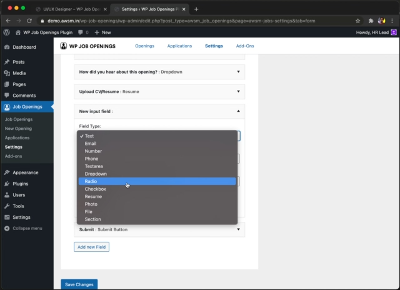The height and width of the screenshot is (290, 400).
Task: Open the Chrome profile avatar
Action: tap(382, 21)
